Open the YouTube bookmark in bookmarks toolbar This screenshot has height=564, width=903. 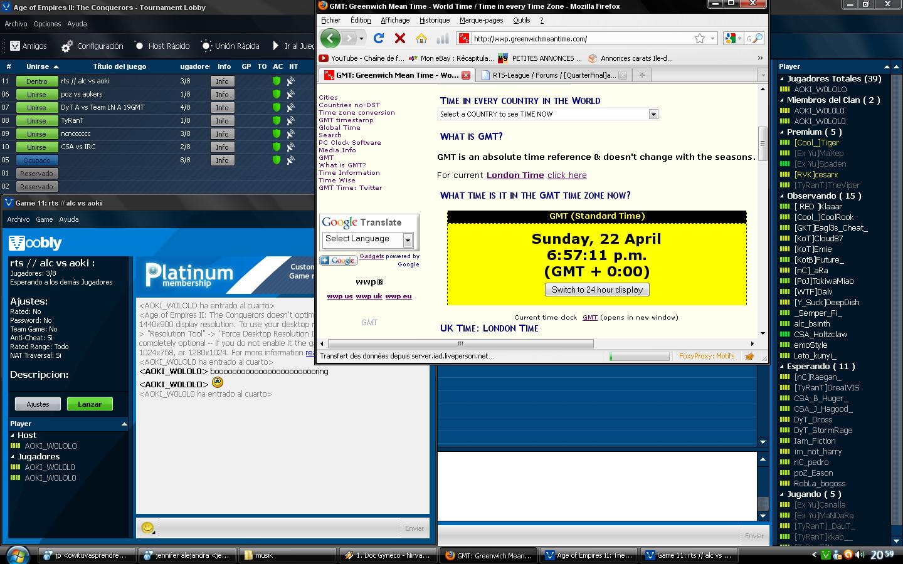[361, 58]
